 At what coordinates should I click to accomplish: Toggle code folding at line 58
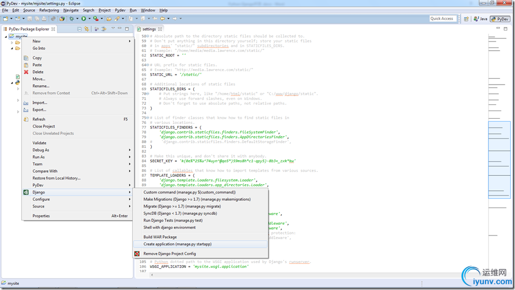pyautogui.click(x=148, y=36)
